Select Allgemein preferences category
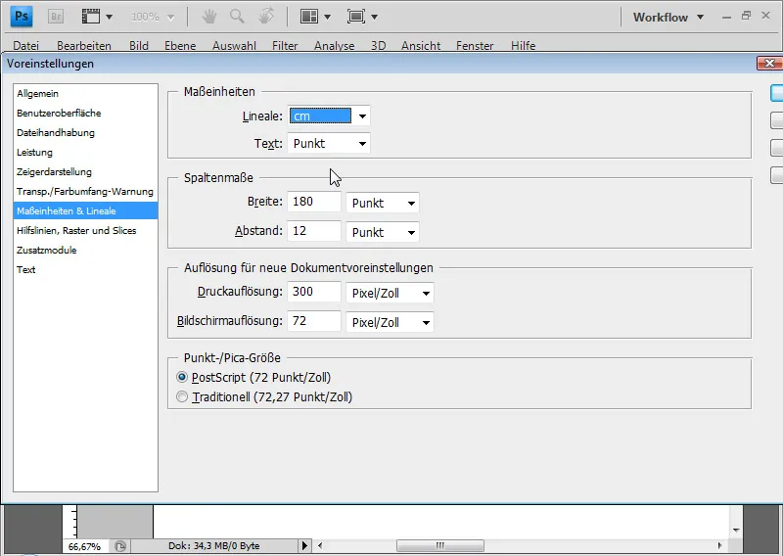The width and height of the screenshot is (783, 556). (x=85, y=93)
